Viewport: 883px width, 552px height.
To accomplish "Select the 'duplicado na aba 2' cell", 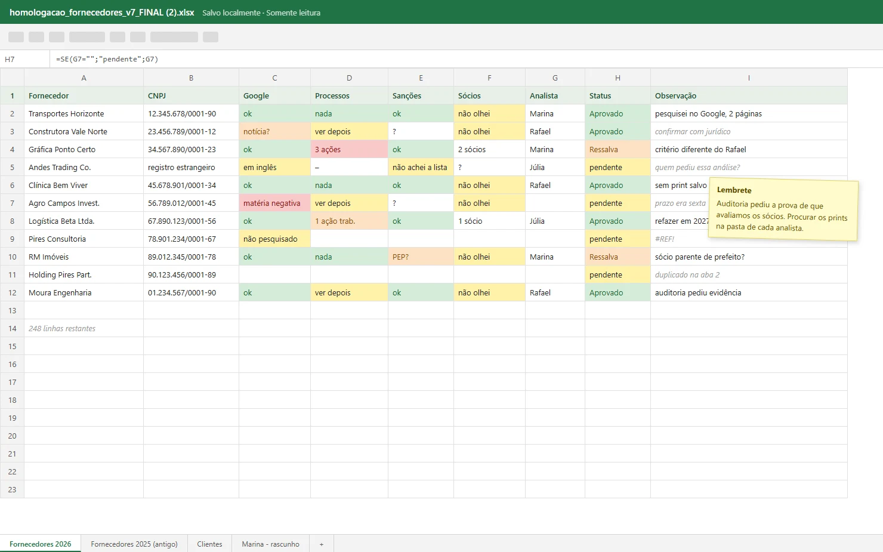I will 749,275.
